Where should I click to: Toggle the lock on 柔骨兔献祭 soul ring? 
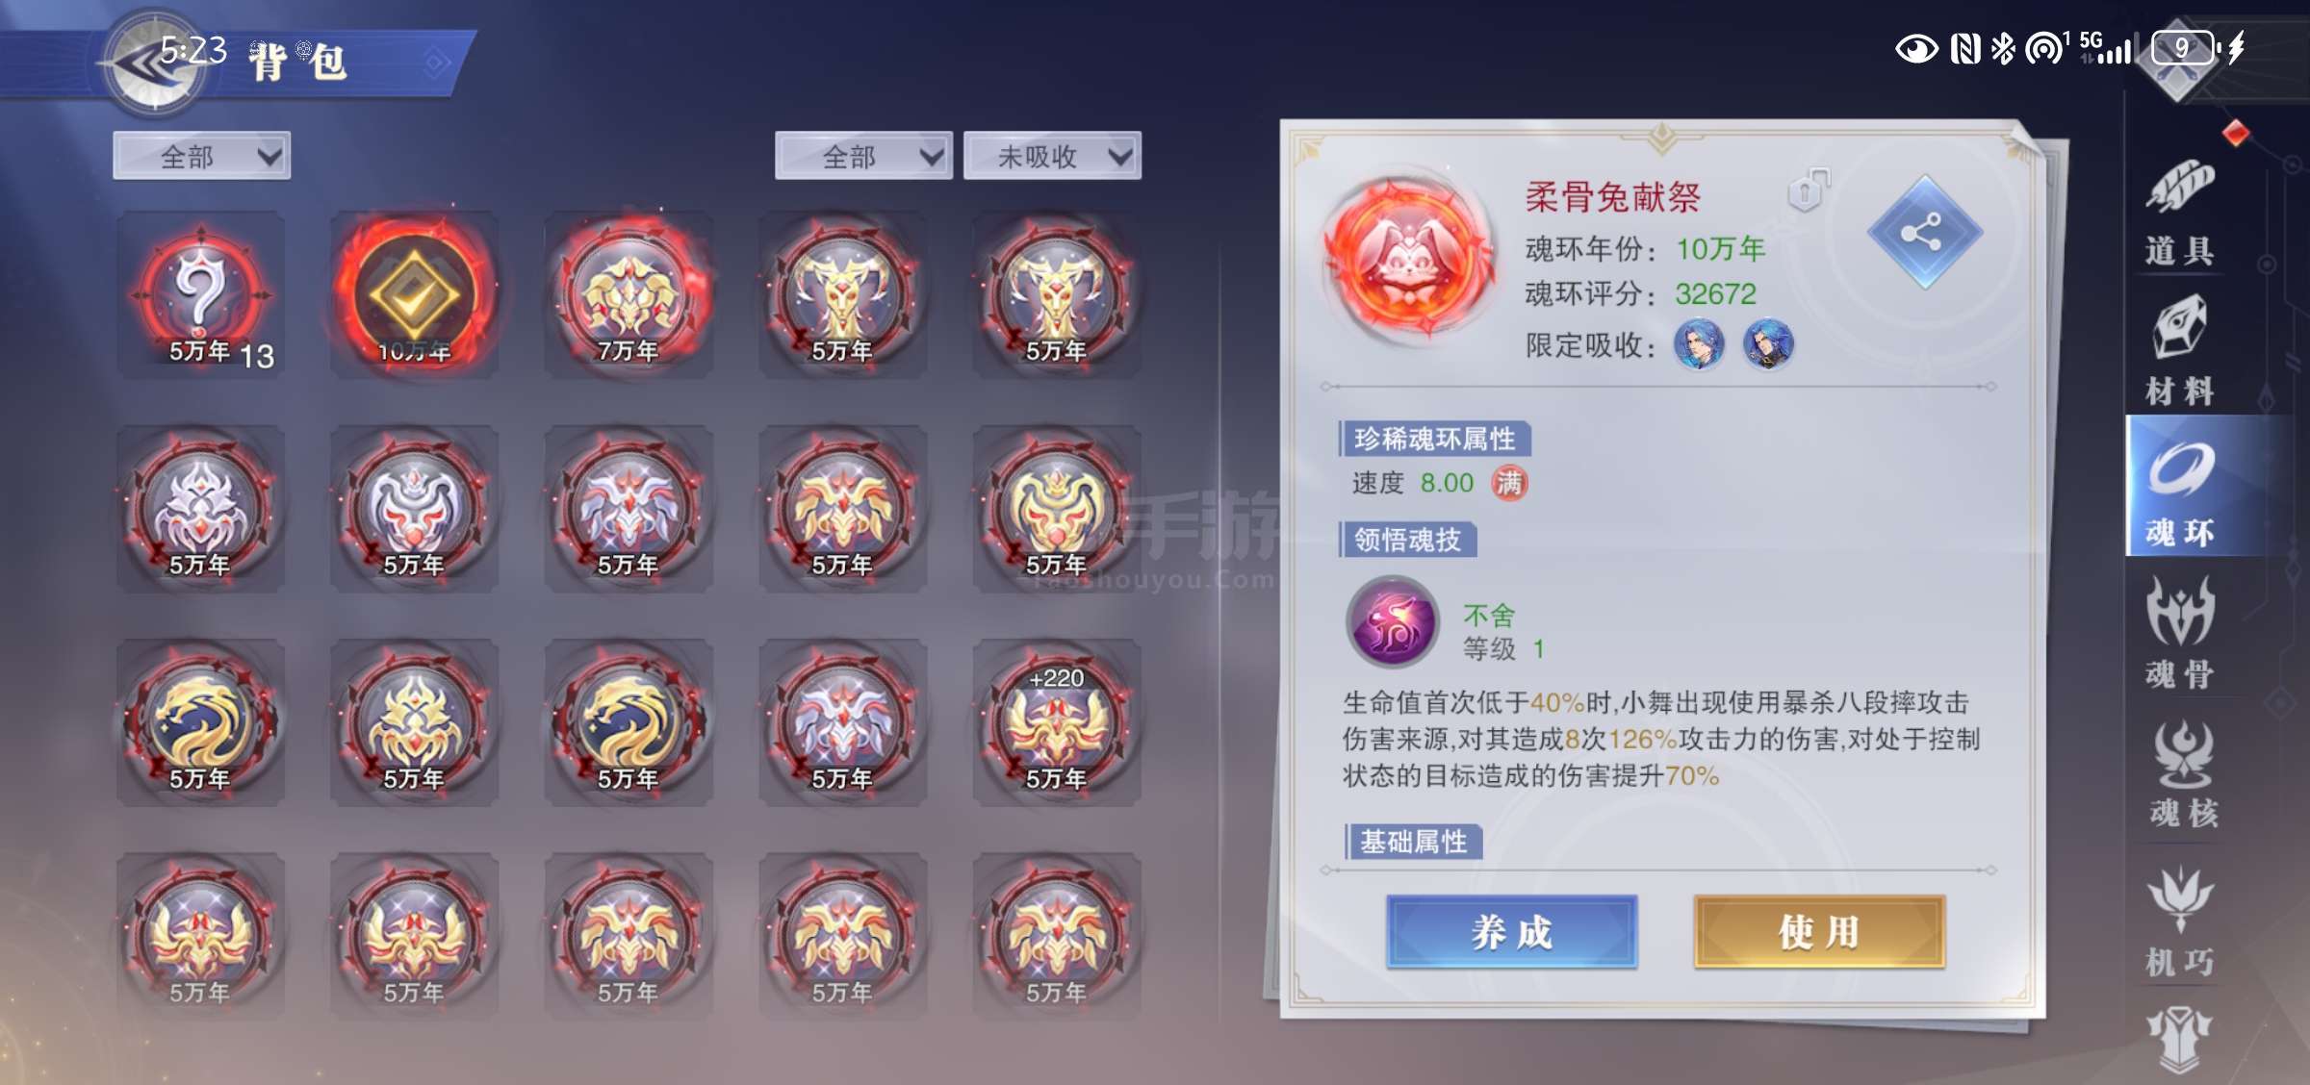(1809, 189)
